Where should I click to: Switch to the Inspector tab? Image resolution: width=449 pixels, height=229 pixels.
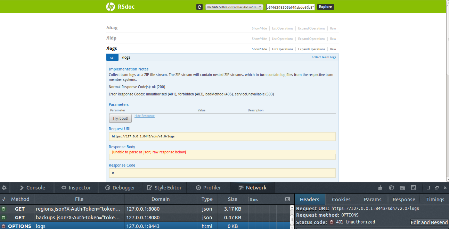(x=76, y=188)
